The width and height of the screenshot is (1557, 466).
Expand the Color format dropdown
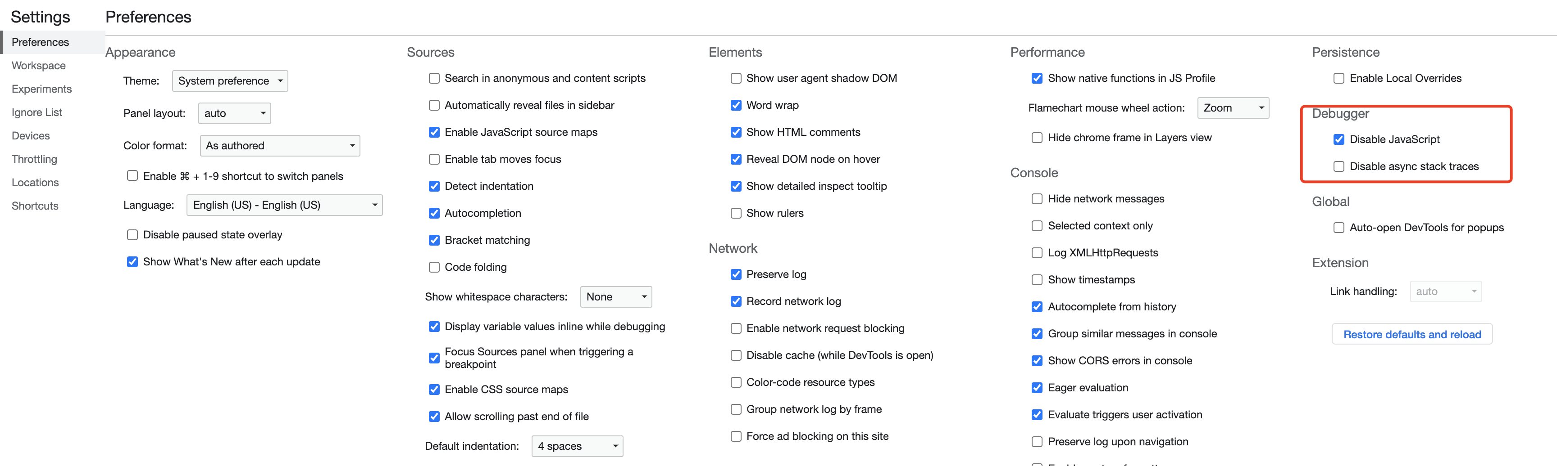coord(280,146)
